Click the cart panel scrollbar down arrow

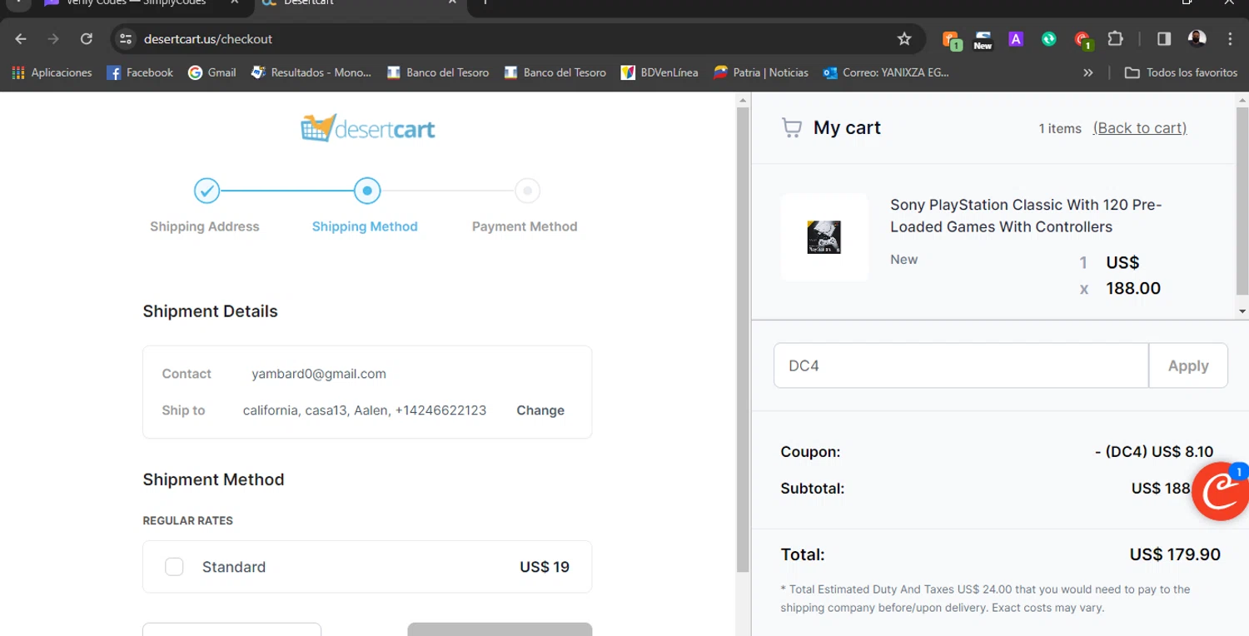point(1242,311)
